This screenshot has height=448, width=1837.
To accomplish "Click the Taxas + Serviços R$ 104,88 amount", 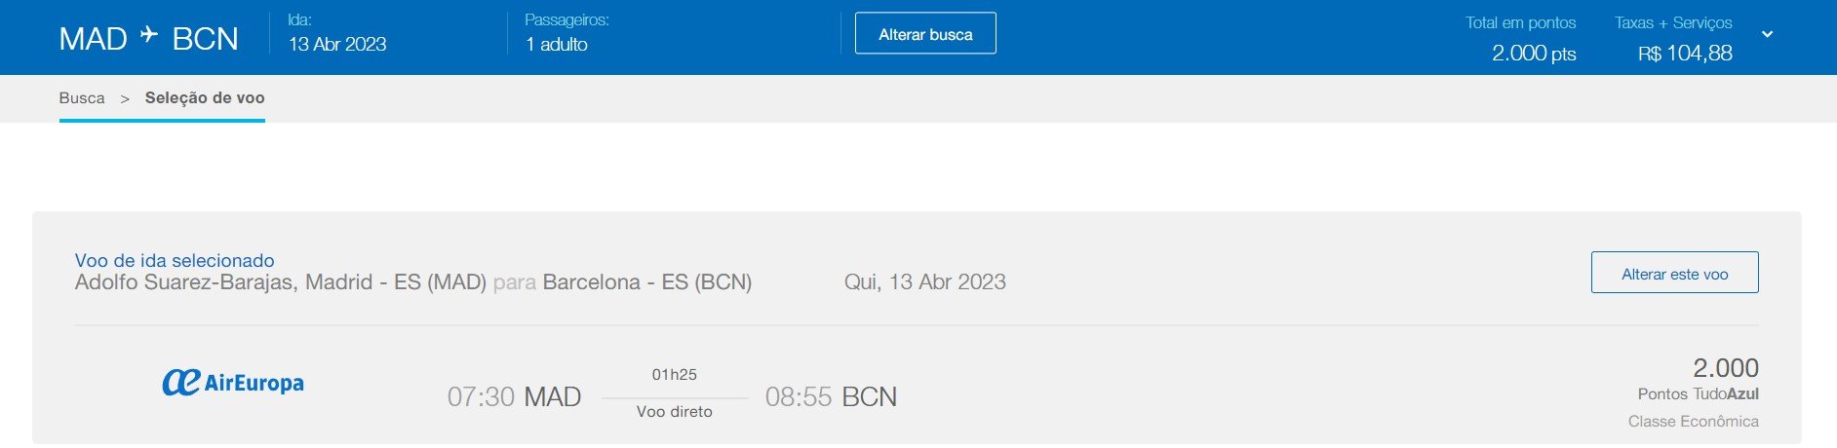I will click(x=1685, y=54).
